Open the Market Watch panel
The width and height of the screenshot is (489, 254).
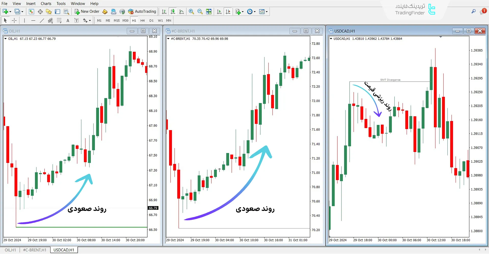[31, 11]
